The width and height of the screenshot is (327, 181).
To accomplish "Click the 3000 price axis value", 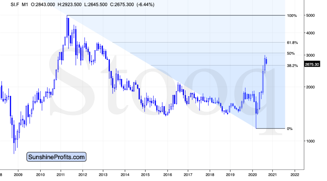I will (310, 55).
